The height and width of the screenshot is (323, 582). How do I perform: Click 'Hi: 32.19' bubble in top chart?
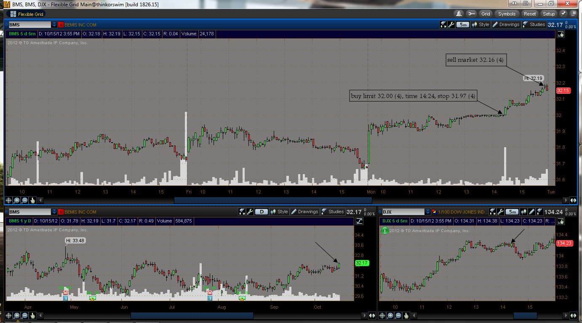coord(533,78)
